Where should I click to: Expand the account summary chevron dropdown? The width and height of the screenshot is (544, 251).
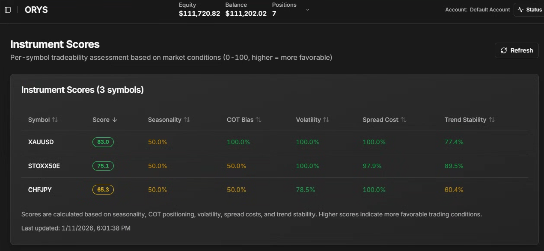click(x=308, y=10)
